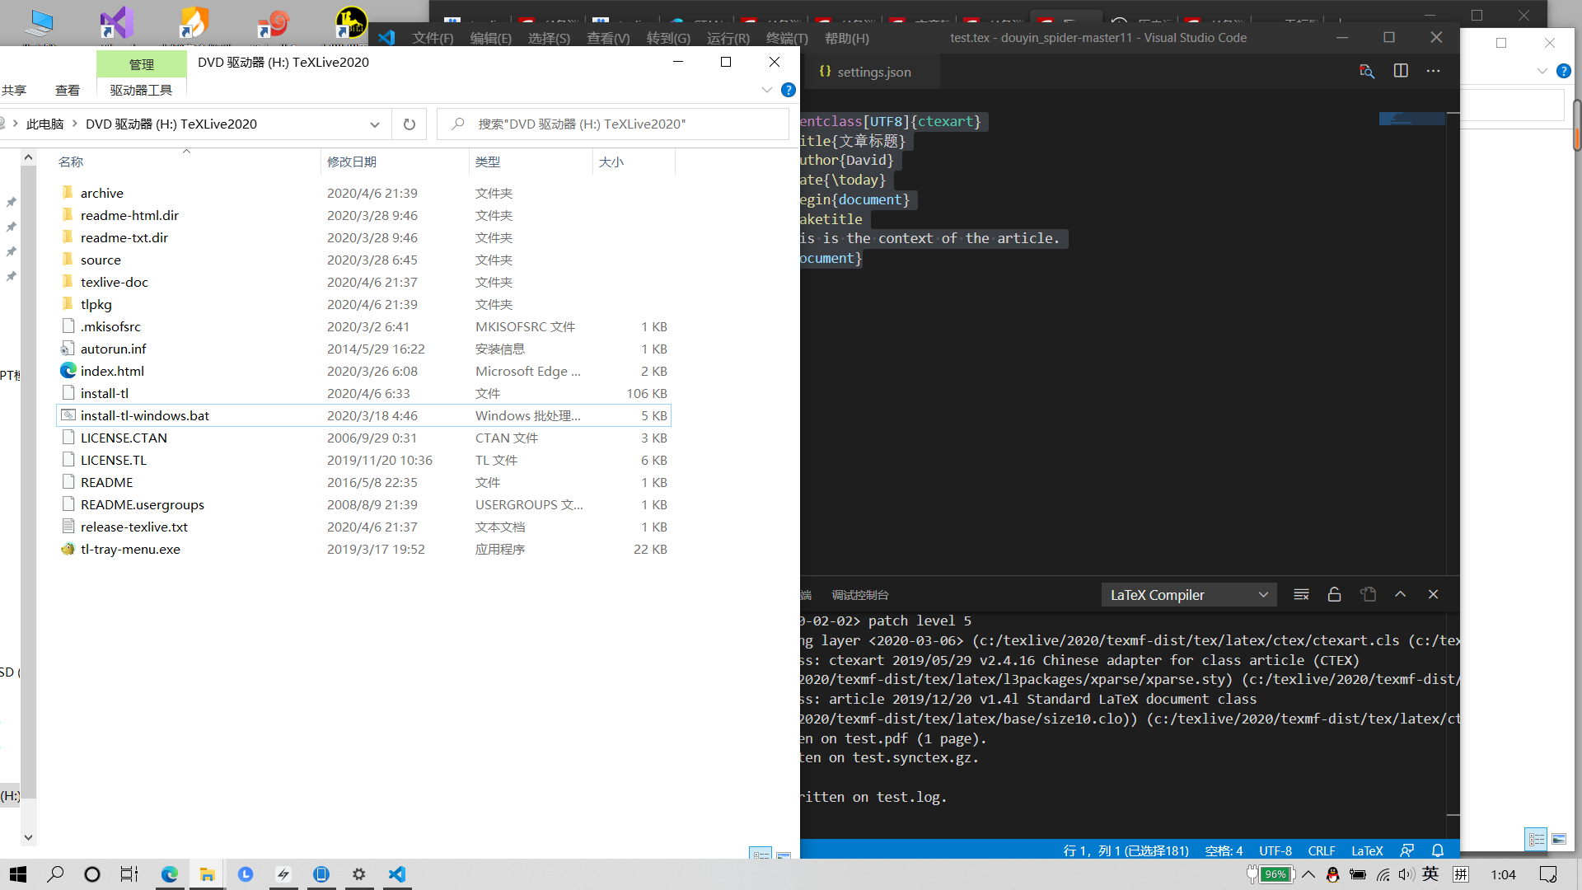Click the Explorer search box

613,124
